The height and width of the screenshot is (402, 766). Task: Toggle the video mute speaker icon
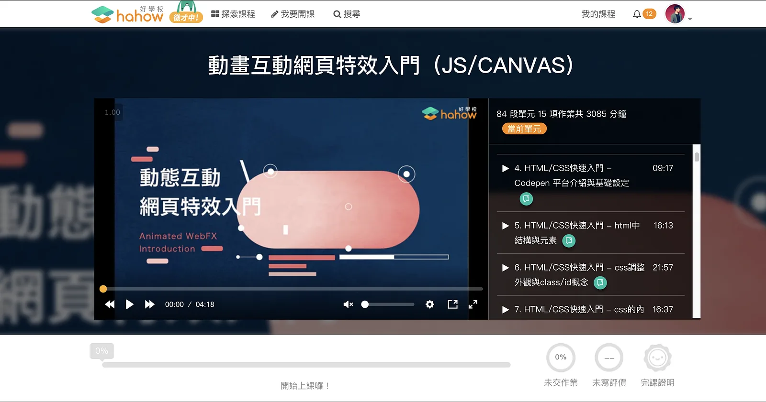point(348,304)
